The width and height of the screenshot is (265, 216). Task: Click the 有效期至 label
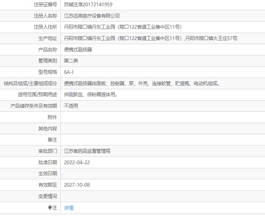(x=47, y=185)
